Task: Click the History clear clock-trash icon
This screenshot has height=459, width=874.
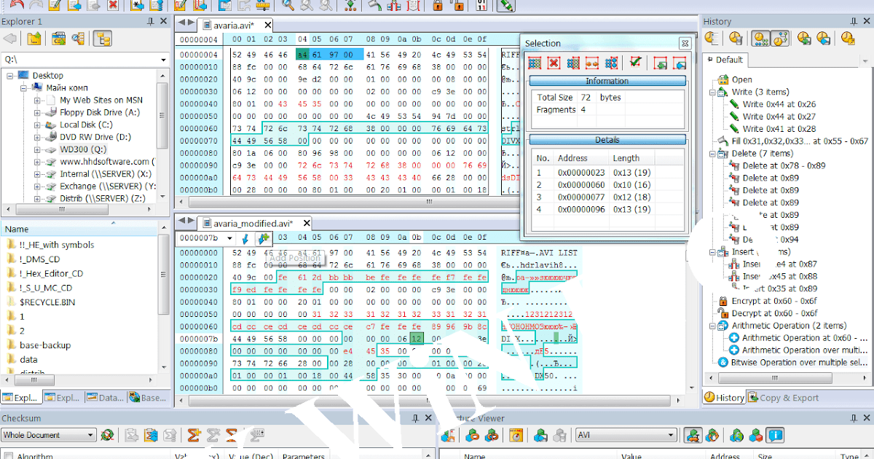Action: click(736, 39)
